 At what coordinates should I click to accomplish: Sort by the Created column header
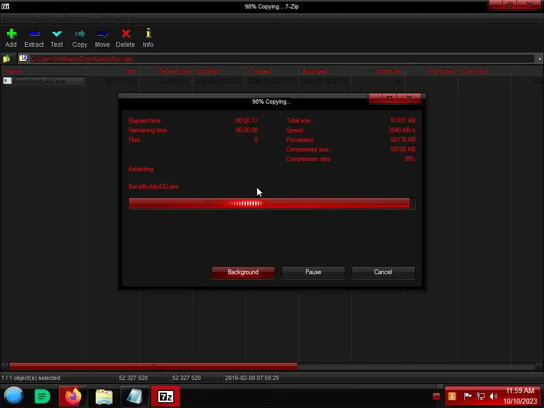coord(272,71)
